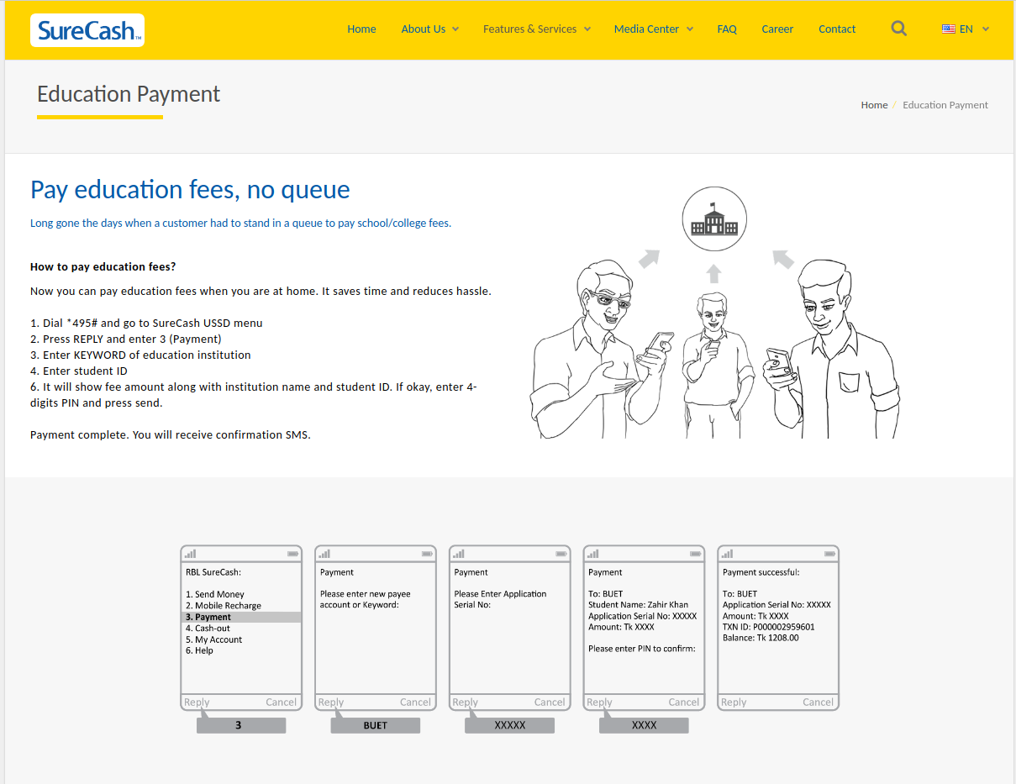
Task: Click the school building icon in the circle
Action: pos(713,220)
